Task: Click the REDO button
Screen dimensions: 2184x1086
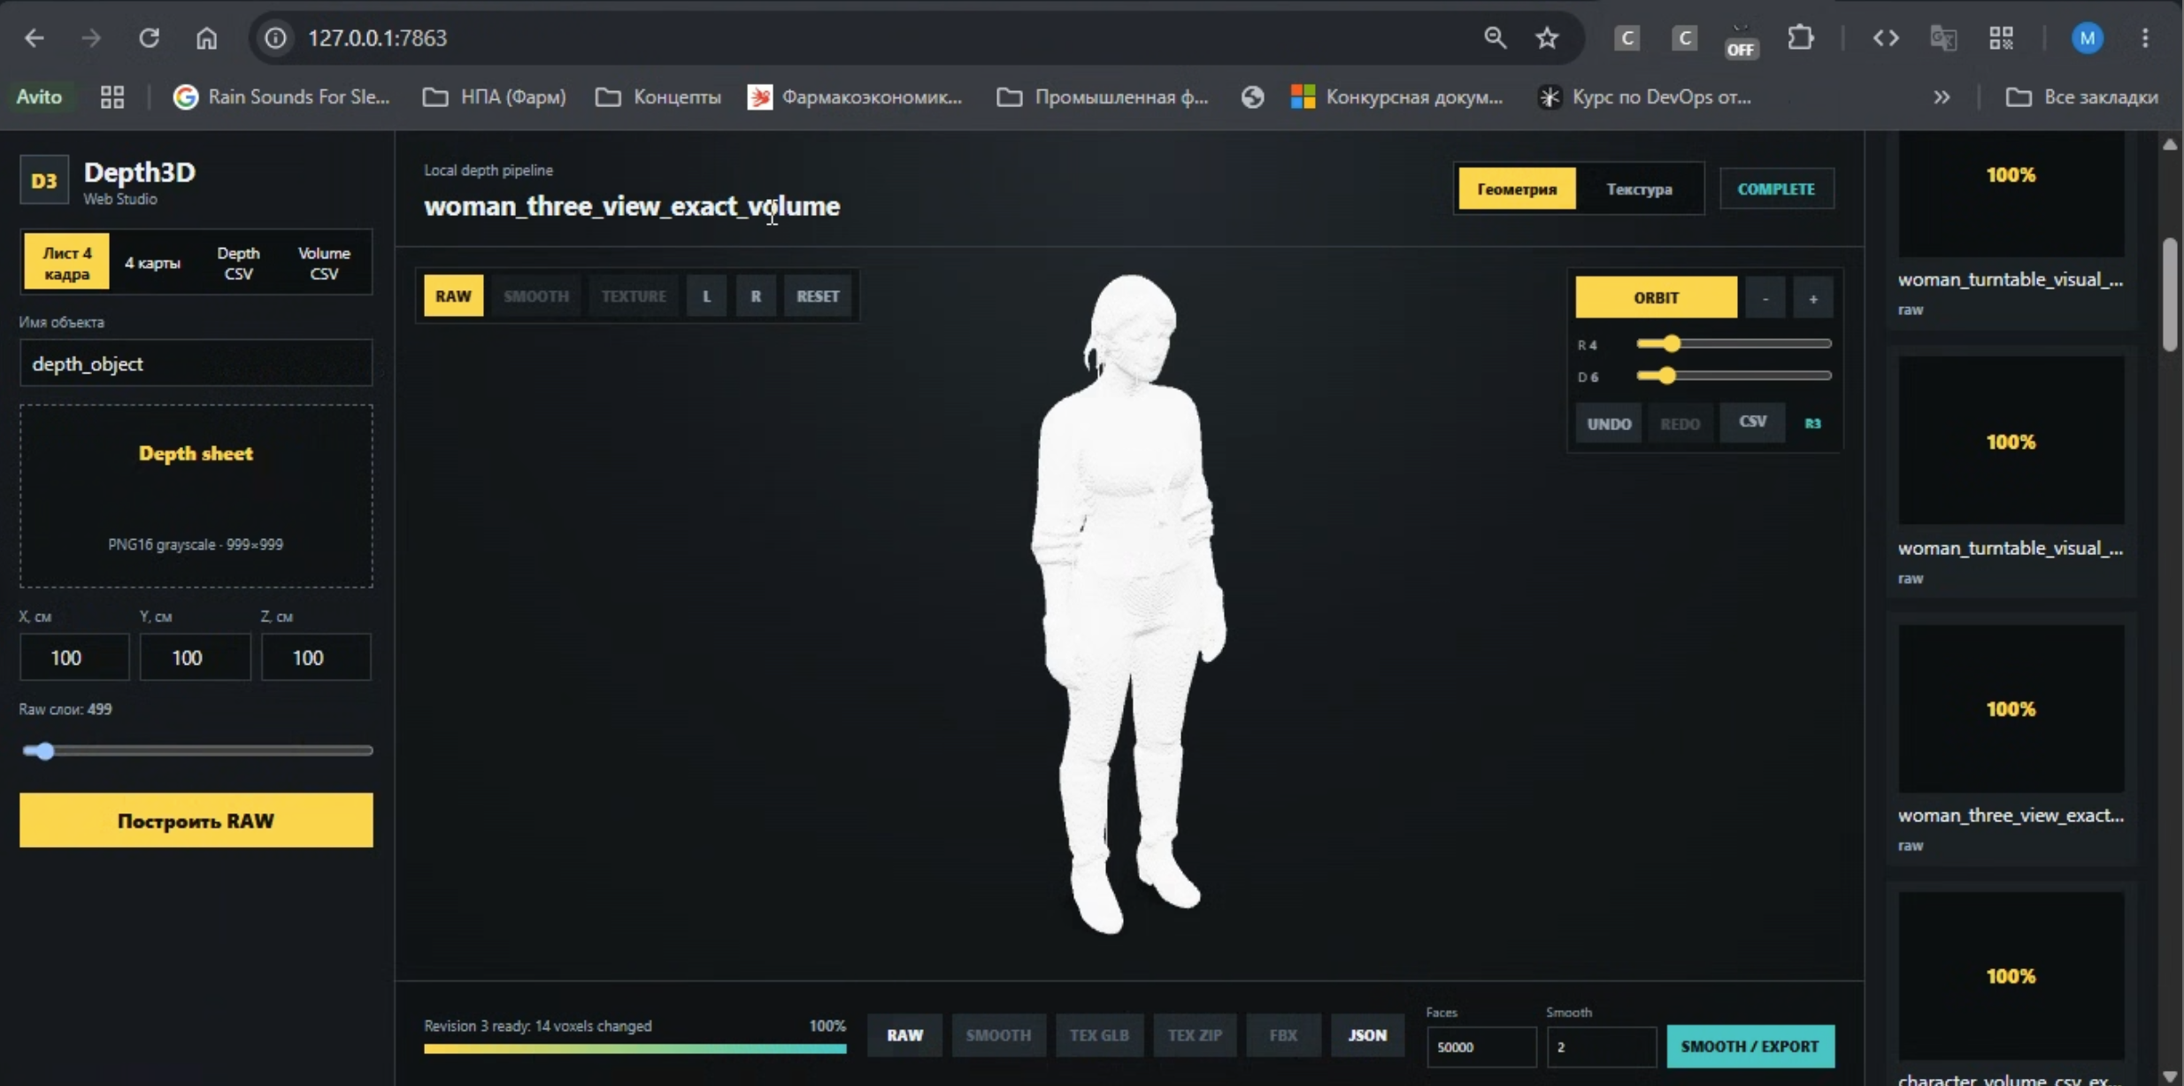Action: pos(1680,423)
